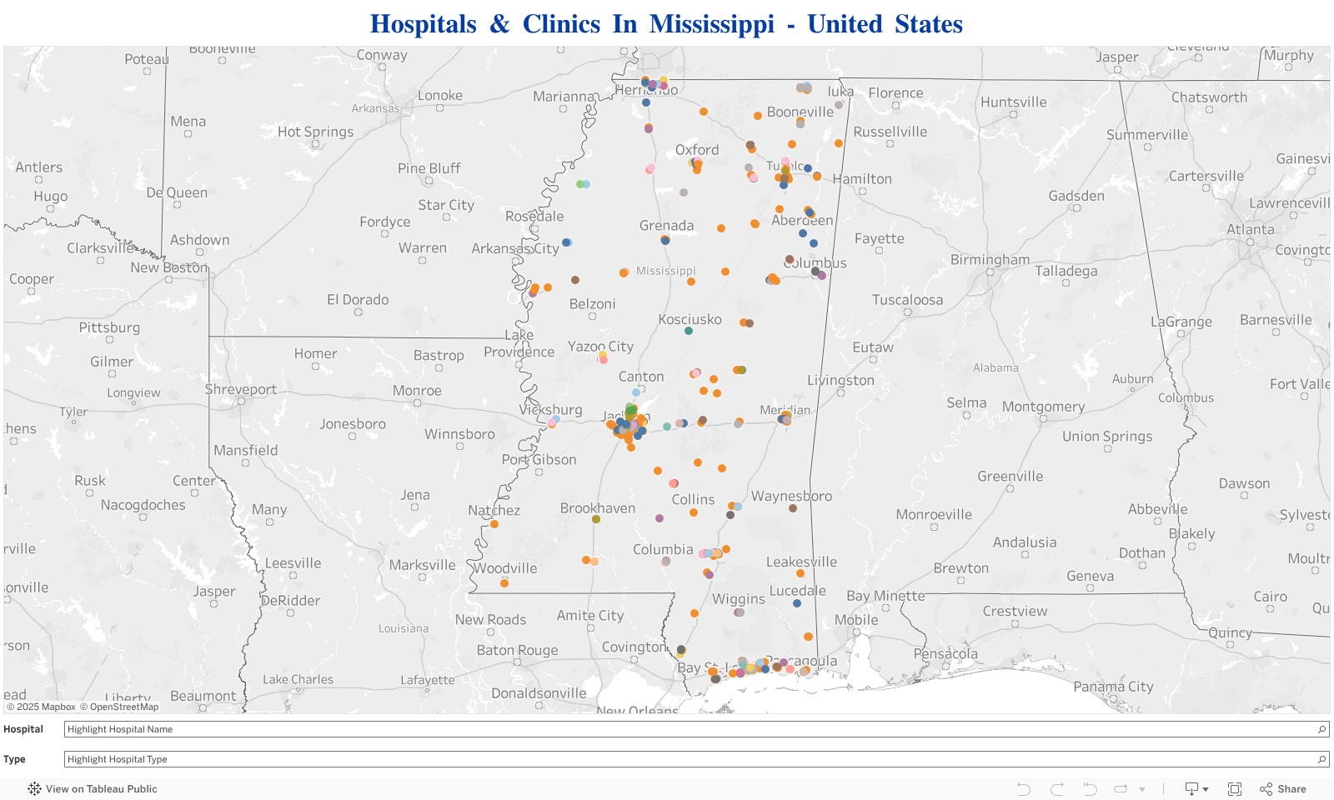Click the 'Vicksburg' map label
The image size is (1334, 800).
pyautogui.click(x=550, y=410)
